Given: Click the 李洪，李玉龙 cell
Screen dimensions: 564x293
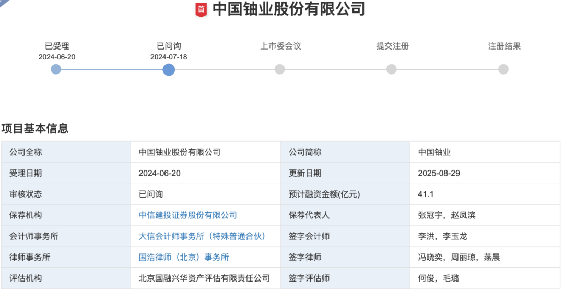Looking at the screenshot, I should coord(485,236).
